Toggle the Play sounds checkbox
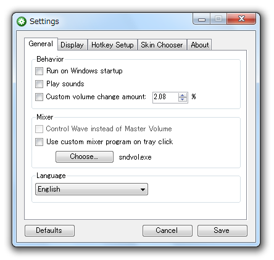274x260 pixels. [x=39, y=84]
